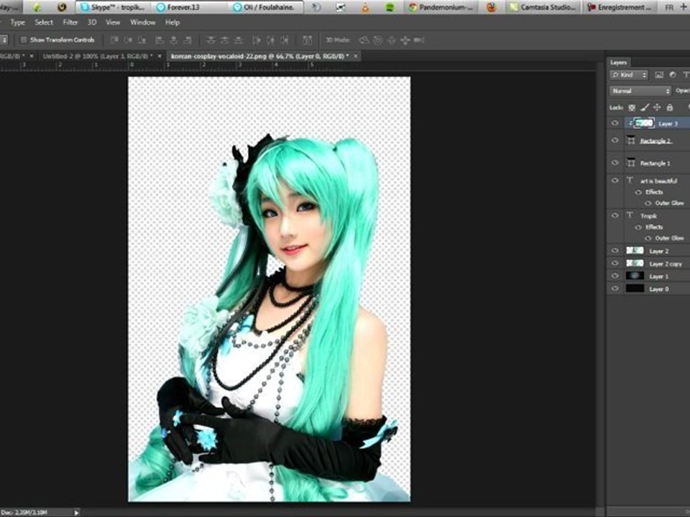690x517 pixels.
Task: Hide the Rectangle 2 layer
Action: [x=615, y=140]
